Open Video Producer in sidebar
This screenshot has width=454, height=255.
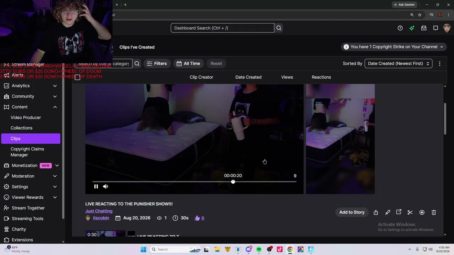click(26, 118)
